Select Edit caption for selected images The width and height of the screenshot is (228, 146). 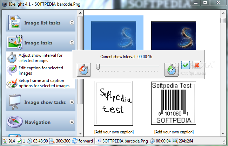point(41,70)
